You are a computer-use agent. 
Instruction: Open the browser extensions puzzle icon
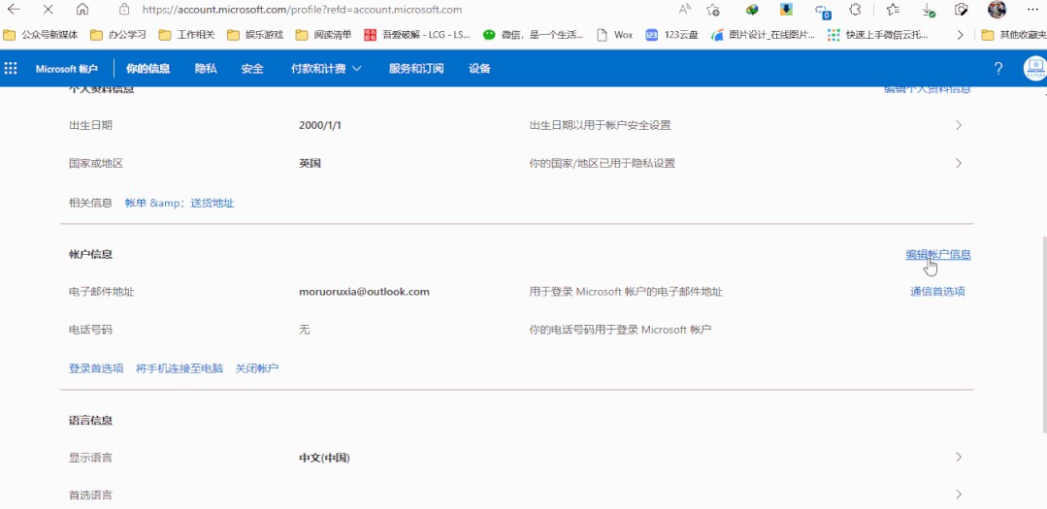(x=855, y=10)
